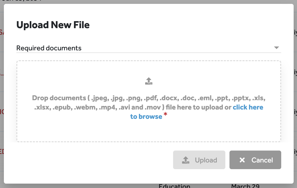
Task: Click the 'to browse' link text
Action: tap(146, 116)
